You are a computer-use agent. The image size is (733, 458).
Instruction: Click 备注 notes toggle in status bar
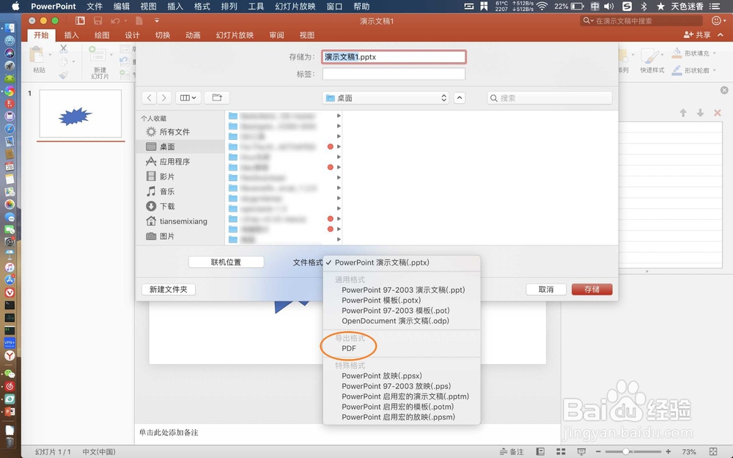pyautogui.click(x=512, y=451)
